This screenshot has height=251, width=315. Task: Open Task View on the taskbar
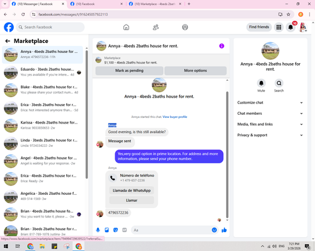click(x=18, y=246)
